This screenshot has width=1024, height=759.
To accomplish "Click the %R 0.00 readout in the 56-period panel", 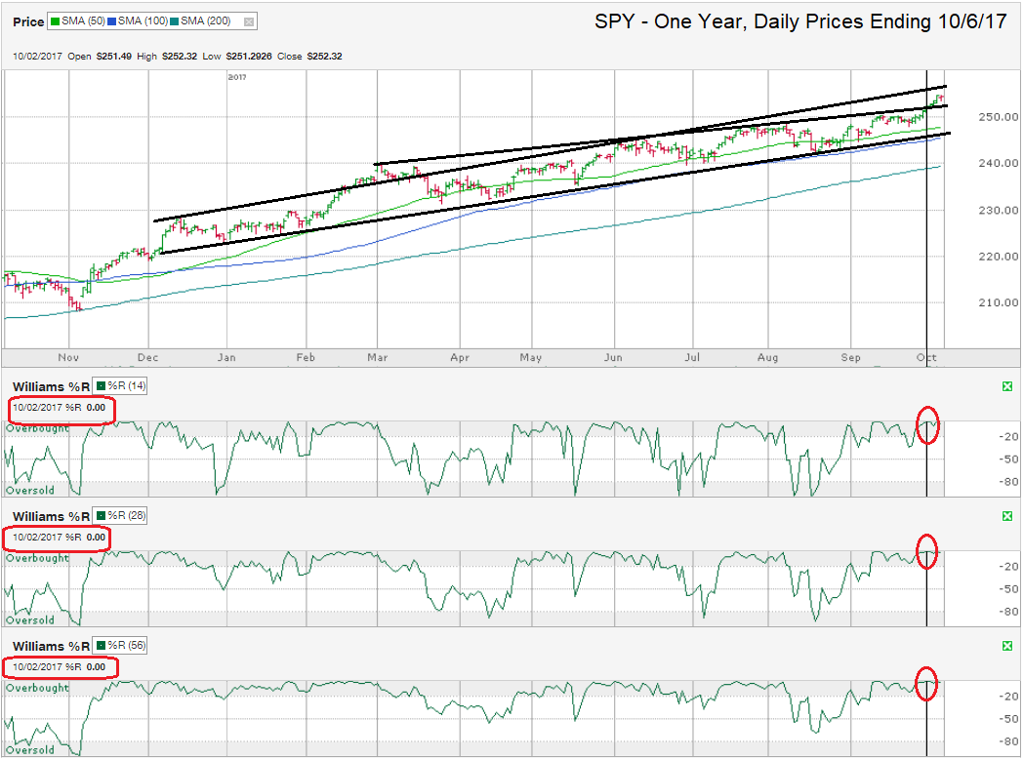I will click(86, 667).
